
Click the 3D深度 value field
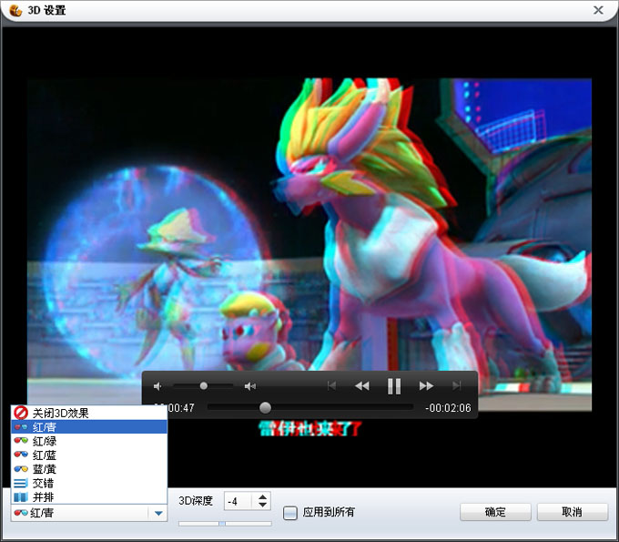pos(238,501)
